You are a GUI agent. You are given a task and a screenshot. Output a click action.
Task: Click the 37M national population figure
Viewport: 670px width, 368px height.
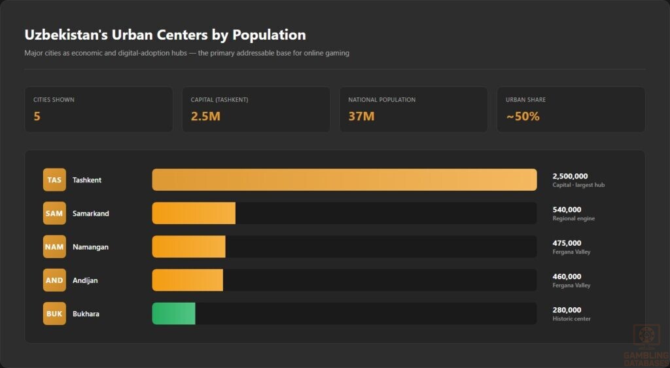[361, 116]
